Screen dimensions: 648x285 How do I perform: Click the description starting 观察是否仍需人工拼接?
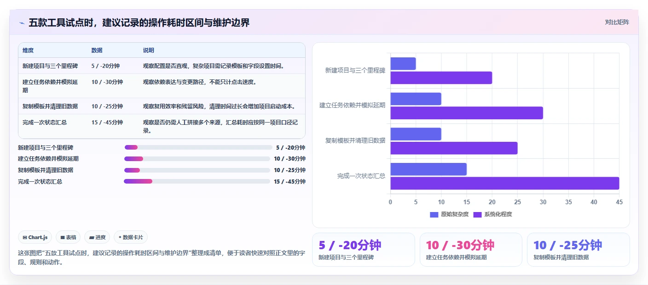220,127
